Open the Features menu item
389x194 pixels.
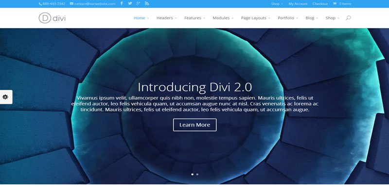[x=193, y=18]
